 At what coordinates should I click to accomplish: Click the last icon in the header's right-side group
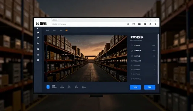coord(156,24)
